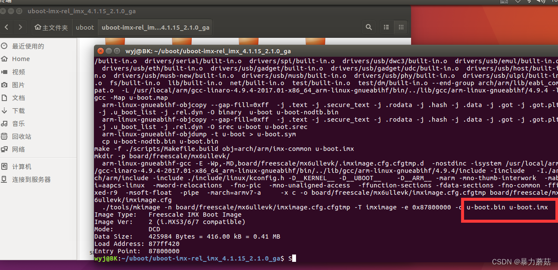Viewport: 558px width, 270px height.
Task: Select the uboot breadcrumb item
Action: click(x=84, y=27)
